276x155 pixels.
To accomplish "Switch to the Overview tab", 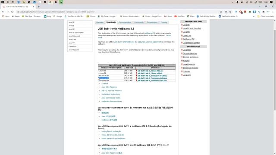I will (100, 22).
